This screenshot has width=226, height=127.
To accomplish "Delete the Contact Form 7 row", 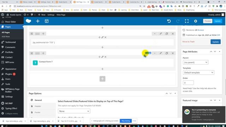I will 173,53.
